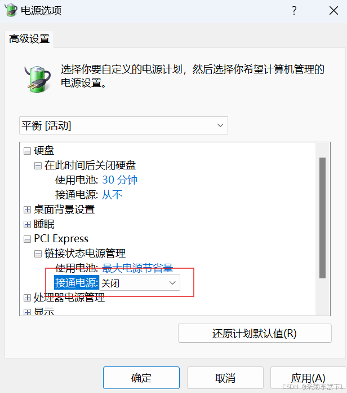The image size is (347, 393).
Task: Click the 最大电源节省量 battery value
Action: pos(137,268)
